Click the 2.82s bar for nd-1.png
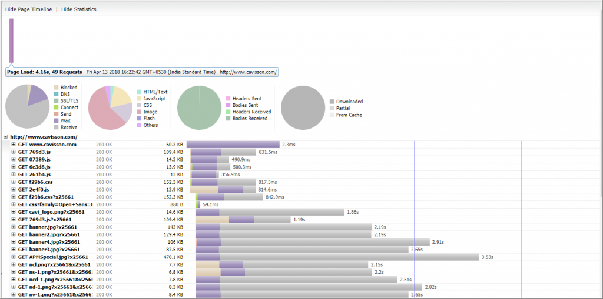603x299 pixels. (x=309, y=287)
